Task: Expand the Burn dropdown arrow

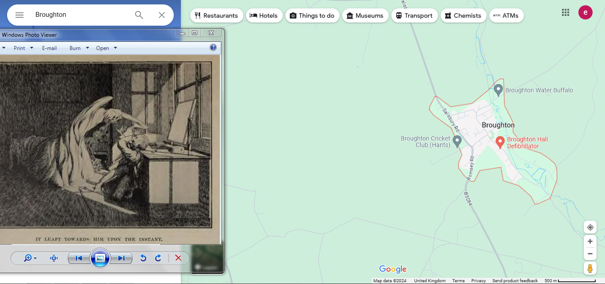Action: [x=87, y=48]
